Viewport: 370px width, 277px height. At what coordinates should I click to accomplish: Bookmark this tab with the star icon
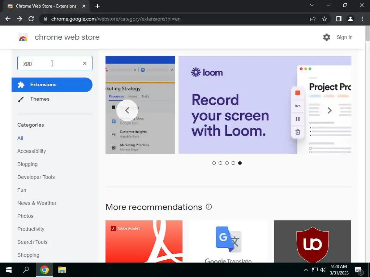(324, 19)
